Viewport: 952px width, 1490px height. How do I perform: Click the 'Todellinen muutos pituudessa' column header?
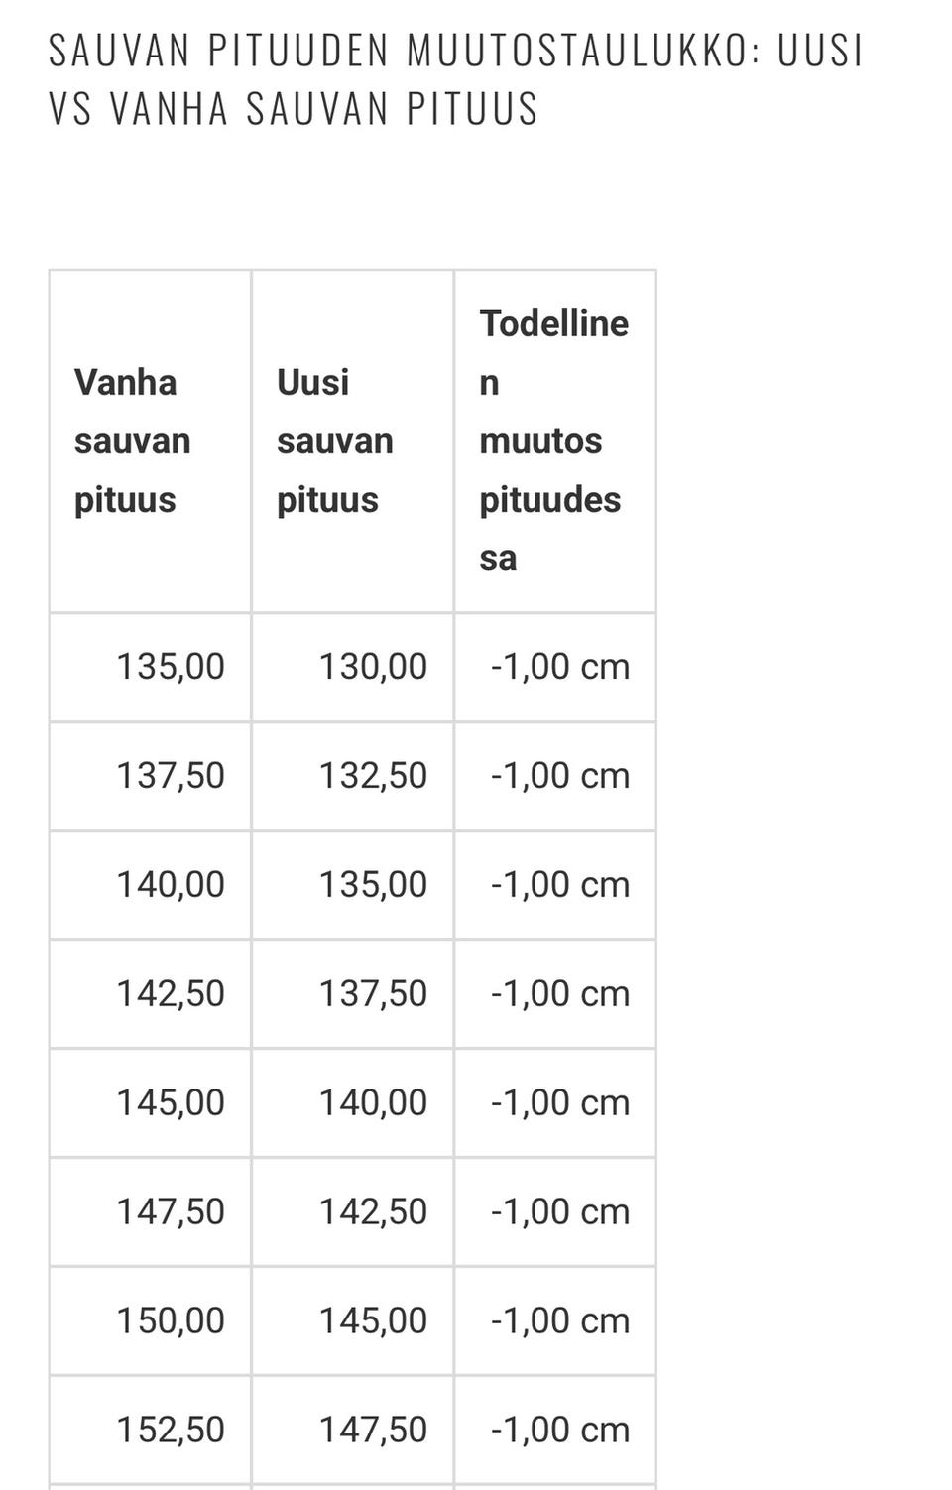coord(553,440)
